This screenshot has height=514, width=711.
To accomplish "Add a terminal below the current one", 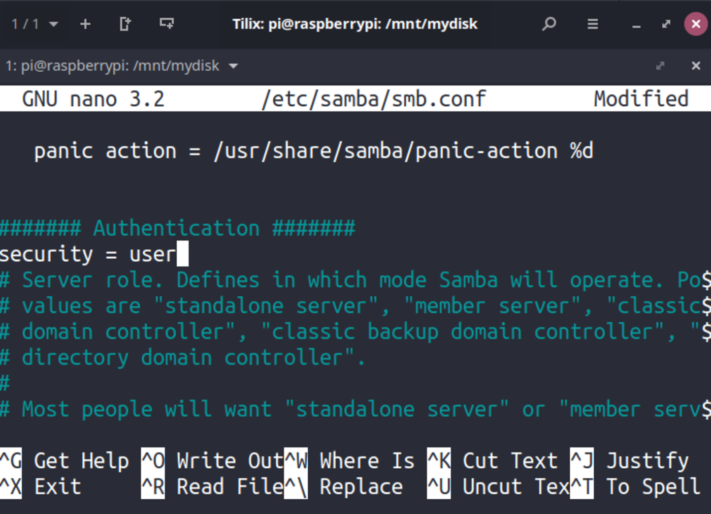I will tap(166, 23).
